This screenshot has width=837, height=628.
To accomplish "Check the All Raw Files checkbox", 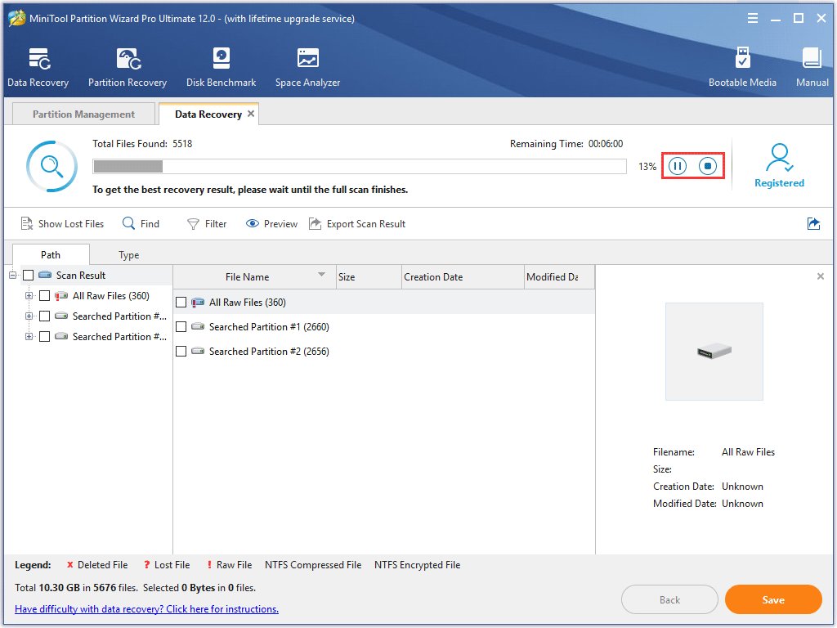I will click(x=181, y=302).
